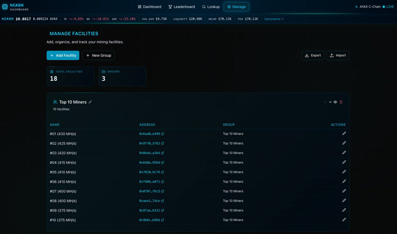Click the hCASH dashboard logo icon
The height and width of the screenshot is (234, 397).
[5, 7]
